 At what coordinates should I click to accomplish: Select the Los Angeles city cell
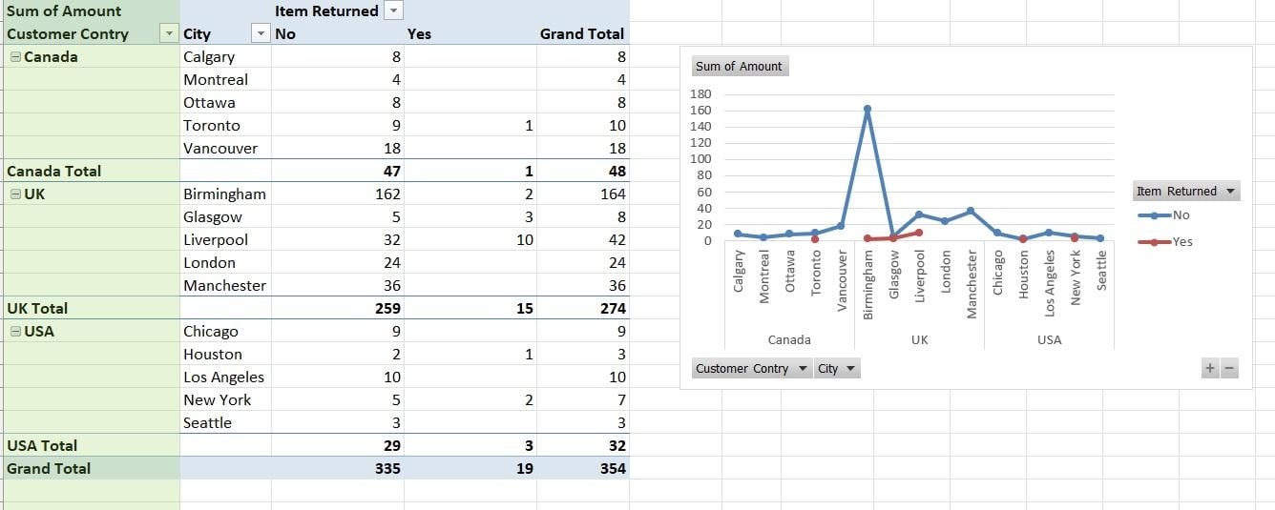[225, 377]
